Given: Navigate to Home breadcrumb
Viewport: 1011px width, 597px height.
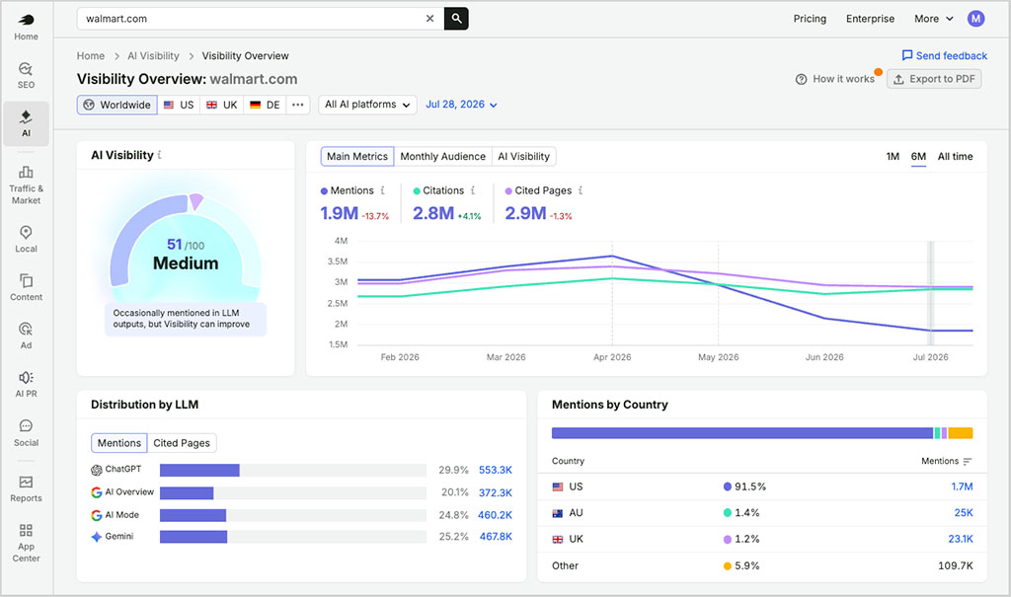Looking at the screenshot, I should [x=90, y=55].
